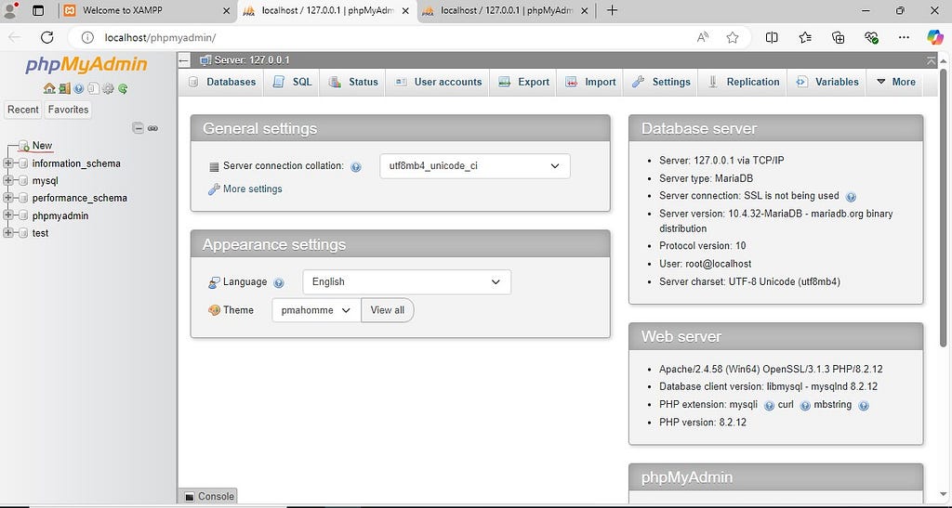Click help icon next to curl extension
The image size is (952, 508).
pyautogui.click(x=805, y=406)
